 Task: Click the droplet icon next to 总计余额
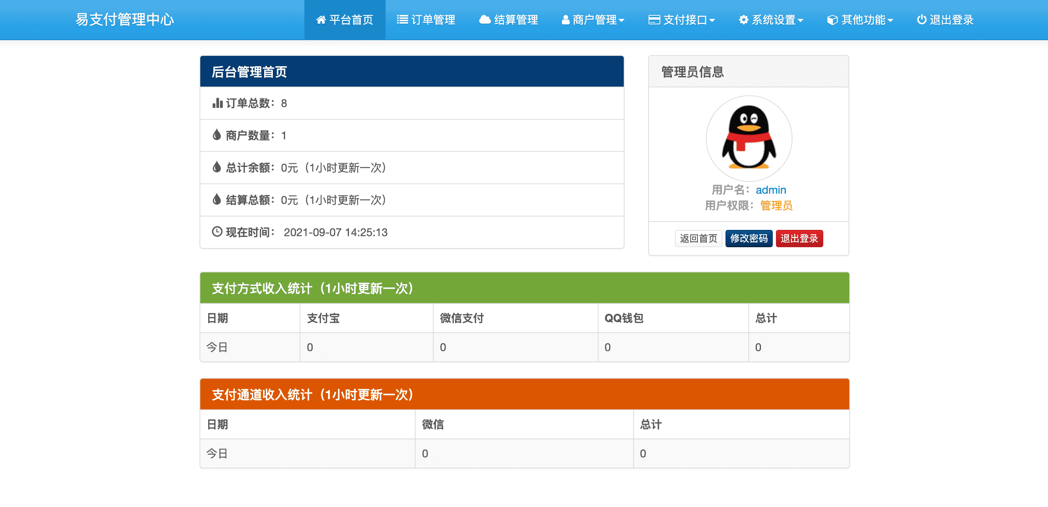217,167
